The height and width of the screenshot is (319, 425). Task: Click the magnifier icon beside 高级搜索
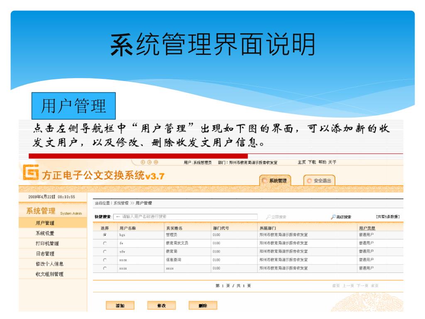tap(333, 217)
